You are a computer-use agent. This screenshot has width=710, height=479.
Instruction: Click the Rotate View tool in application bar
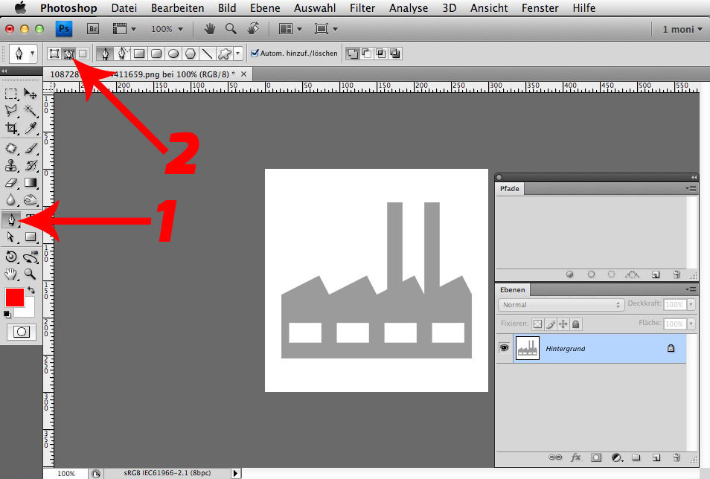[253, 28]
